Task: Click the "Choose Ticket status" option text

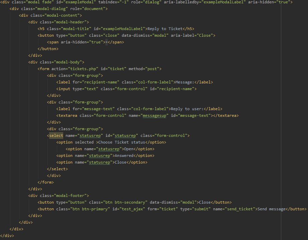Action: [122, 142]
